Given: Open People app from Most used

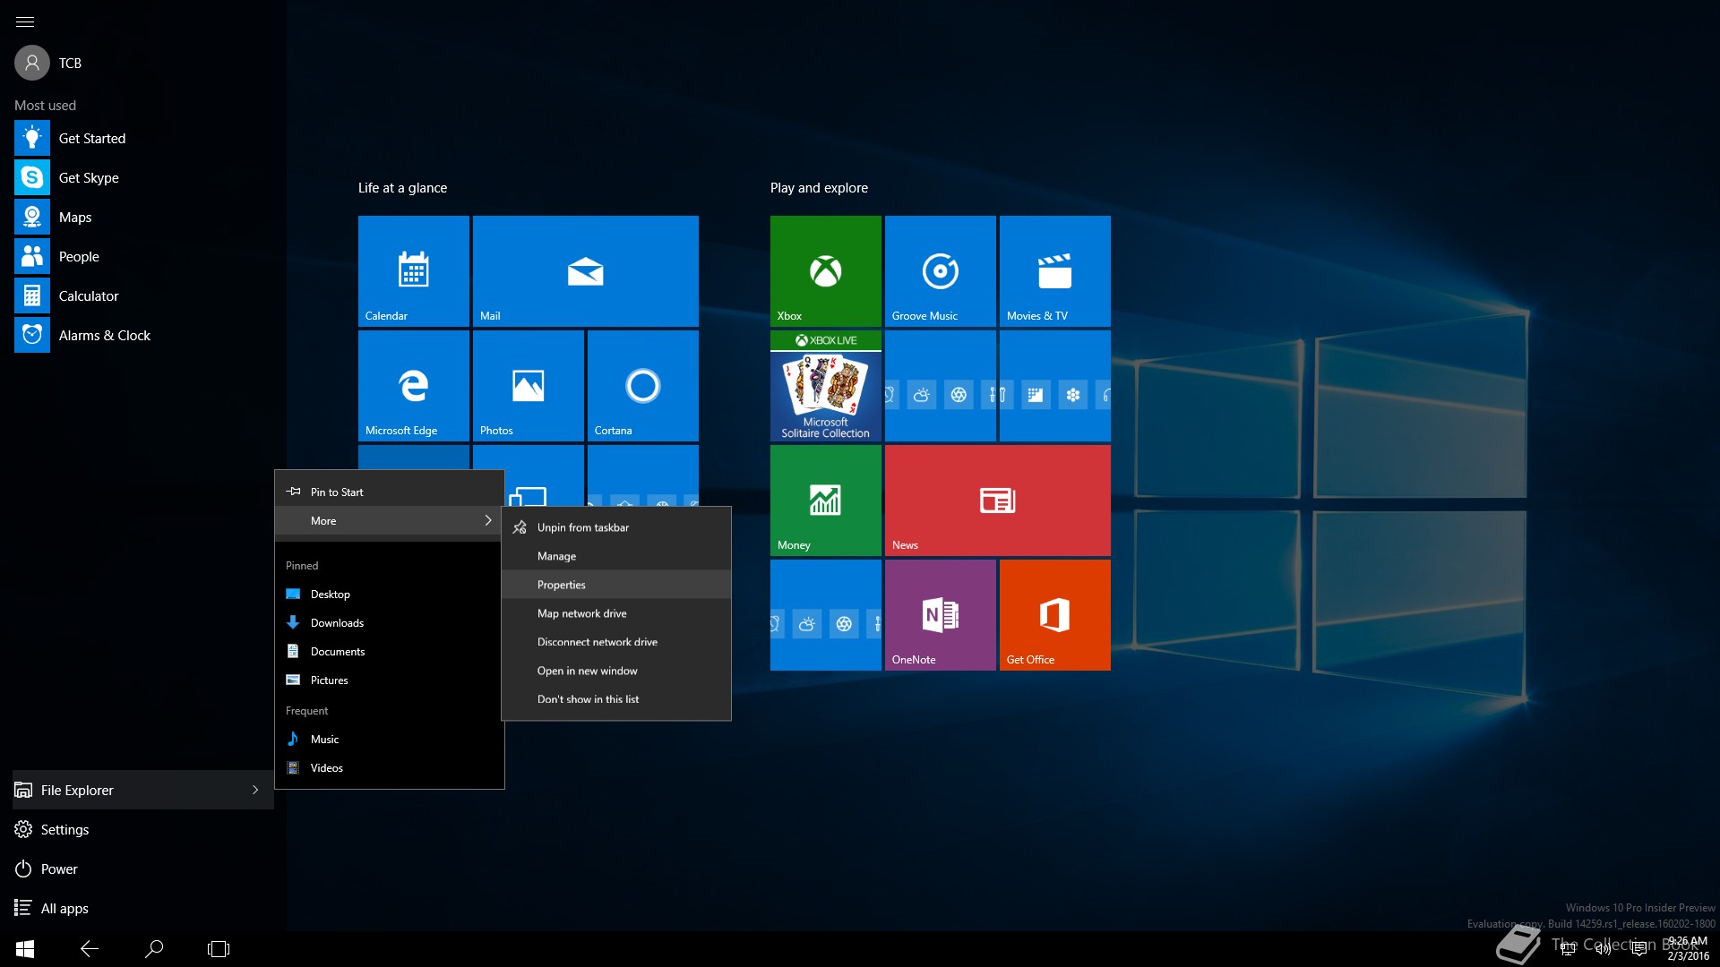Looking at the screenshot, I should point(143,257).
